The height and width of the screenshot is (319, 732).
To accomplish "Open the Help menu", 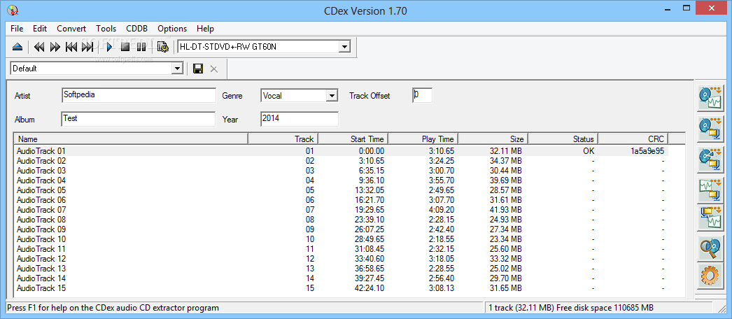I will (206, 29).
